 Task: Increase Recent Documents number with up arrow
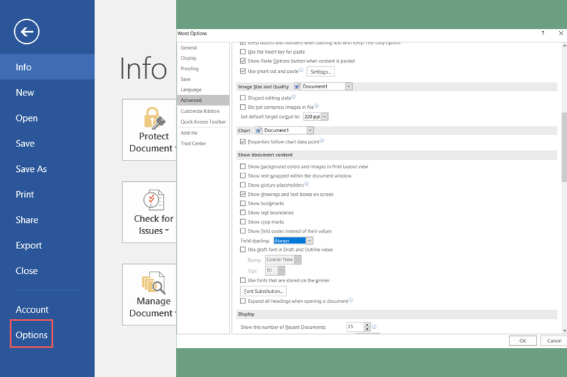point(367,325)
